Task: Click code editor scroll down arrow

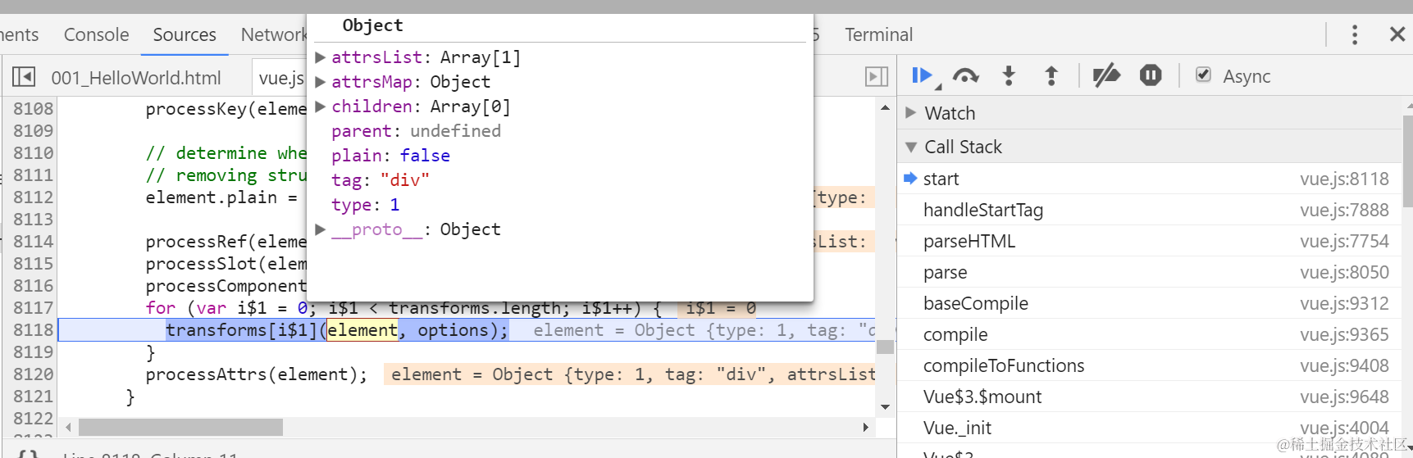Action: [885, 407]
